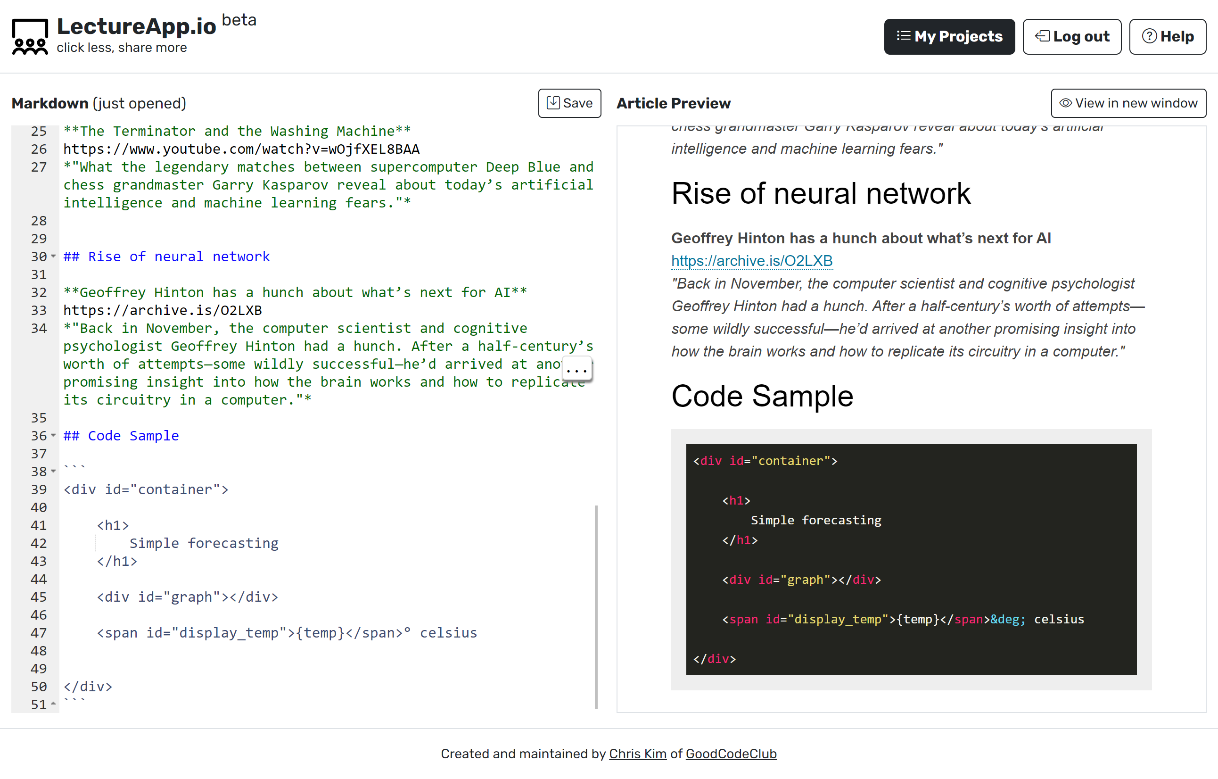Place cursor on the youtube.com URL line
Image resolution: width=1218 pixels, height=779 pixels.
(241, 149)
